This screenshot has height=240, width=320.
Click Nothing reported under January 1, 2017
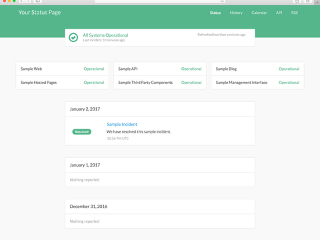85,180
